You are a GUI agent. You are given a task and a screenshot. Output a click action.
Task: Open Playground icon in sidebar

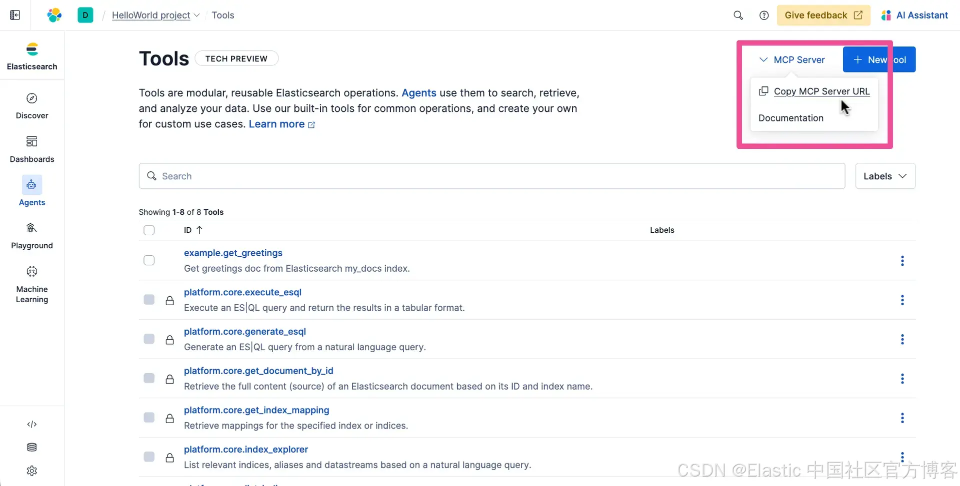(32, 228)
